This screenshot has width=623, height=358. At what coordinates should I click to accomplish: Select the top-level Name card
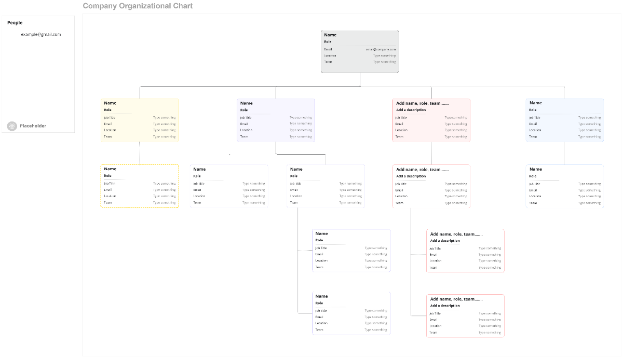click(x=360, y=51)
